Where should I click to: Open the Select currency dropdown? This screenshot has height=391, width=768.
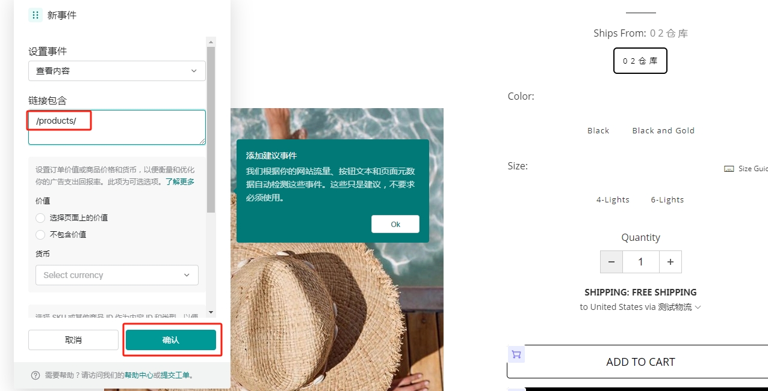pyautogui.click(x=117, y=275)
